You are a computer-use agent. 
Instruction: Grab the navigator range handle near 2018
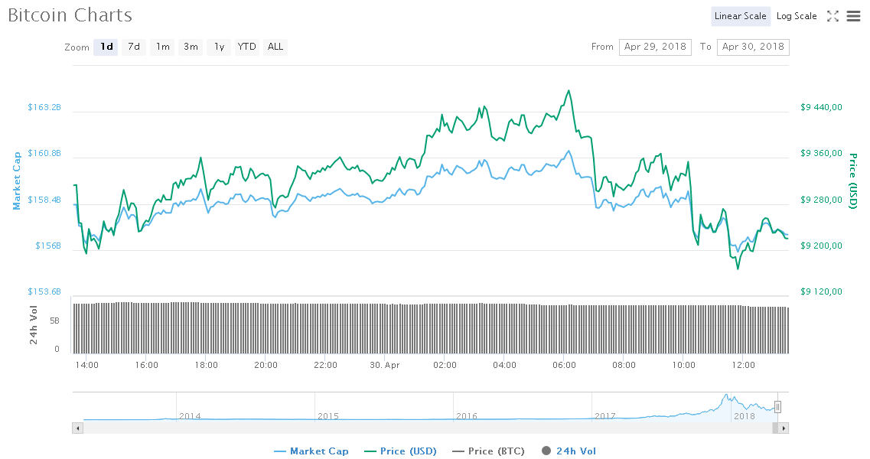coord(778,407)
